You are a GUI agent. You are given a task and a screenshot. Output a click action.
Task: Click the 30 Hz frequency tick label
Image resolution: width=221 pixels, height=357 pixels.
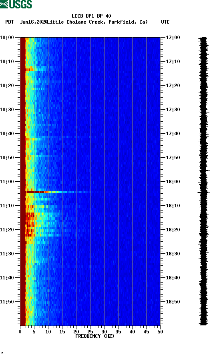(x=104, y=332)
